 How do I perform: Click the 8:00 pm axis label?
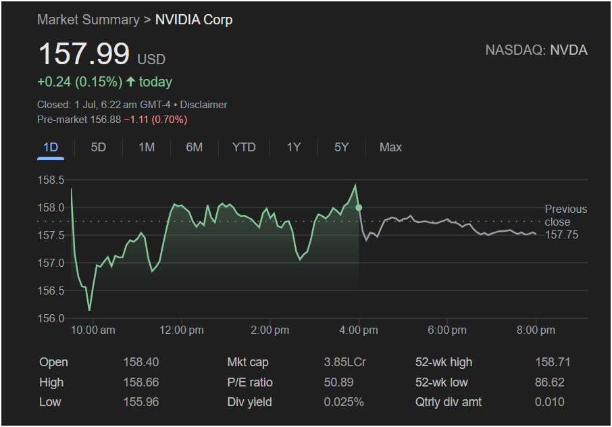coord(536,330)
